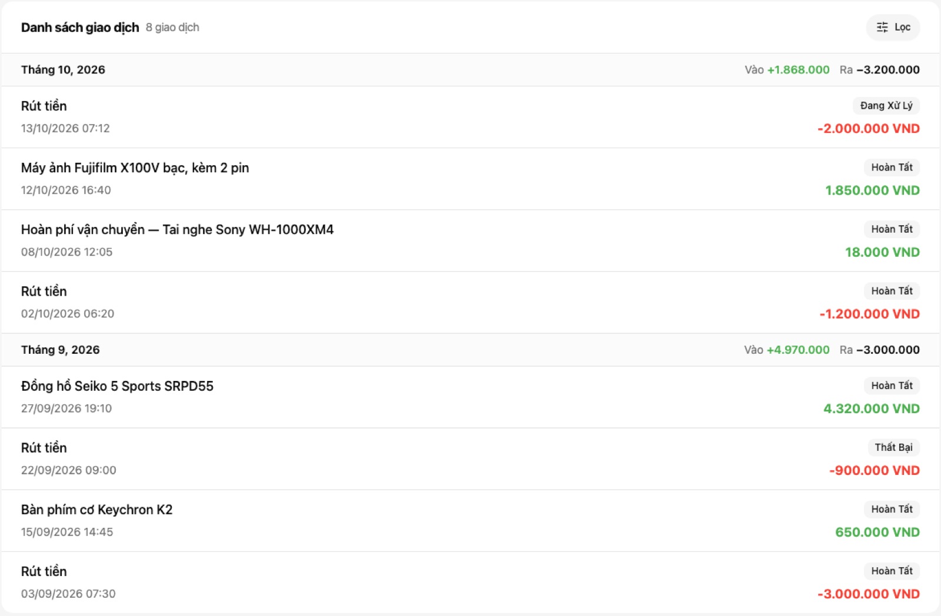Click the 15/09/2026 14:45 timestamp
941x616 pixels.
[x=67, y=532]
